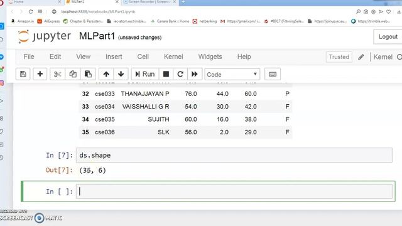
Task: Paste cells below icon
Action: 88,74
